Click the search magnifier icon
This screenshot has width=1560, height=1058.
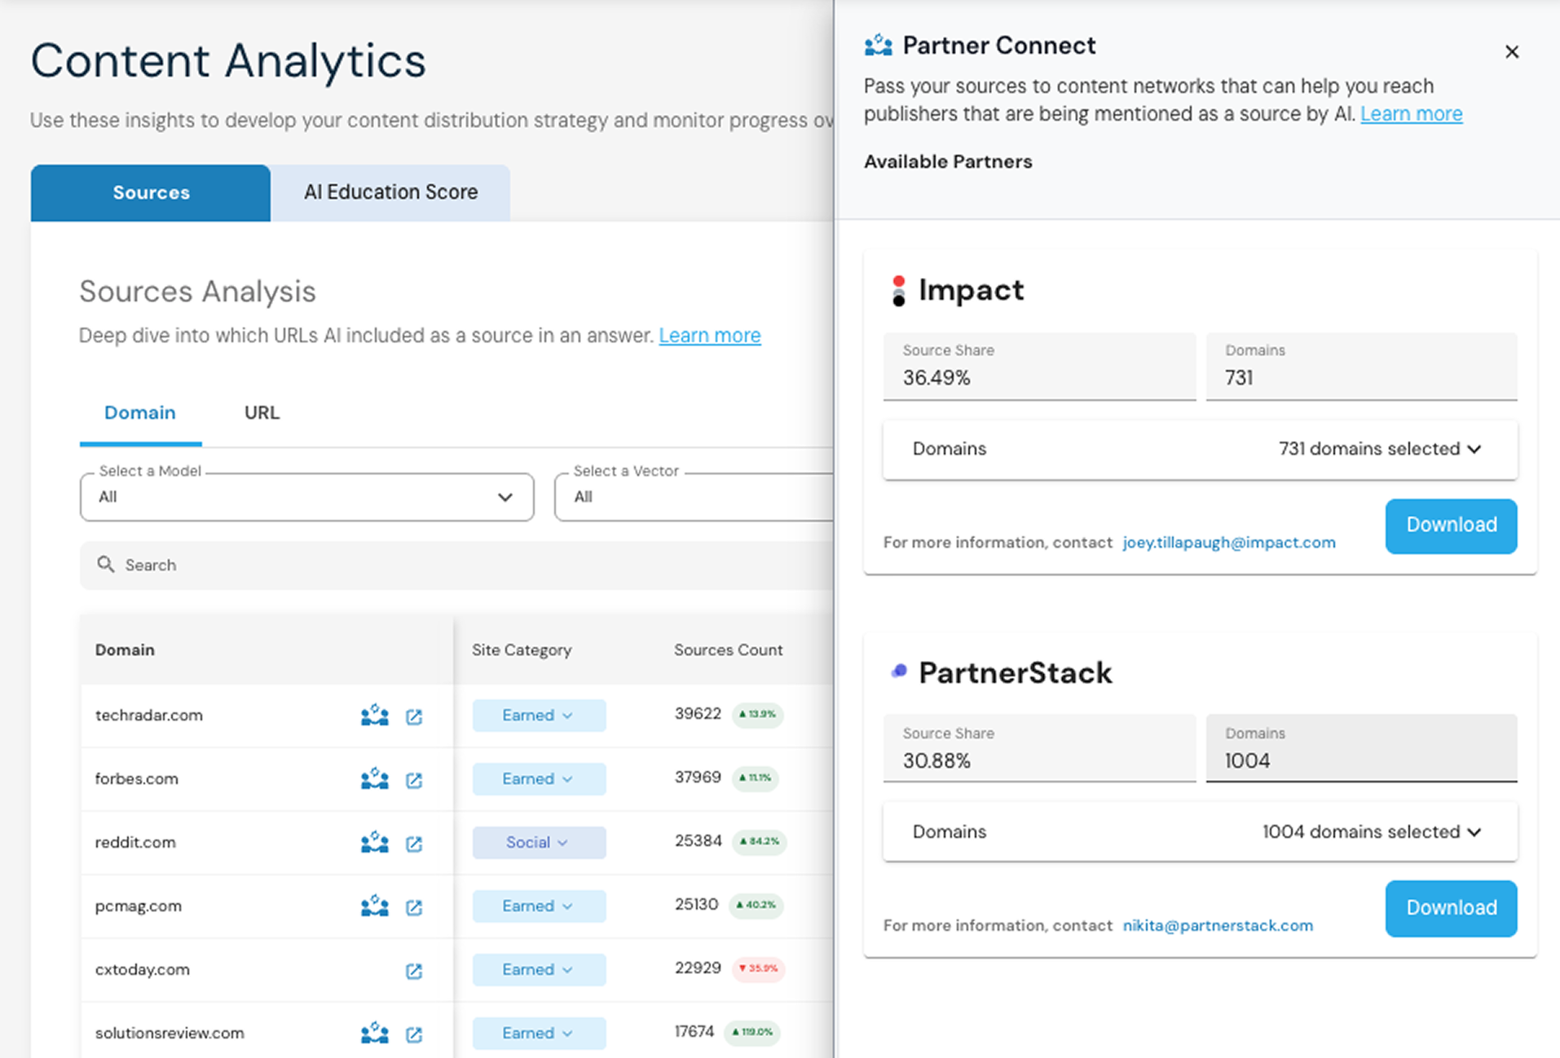[x=106, y=565]
